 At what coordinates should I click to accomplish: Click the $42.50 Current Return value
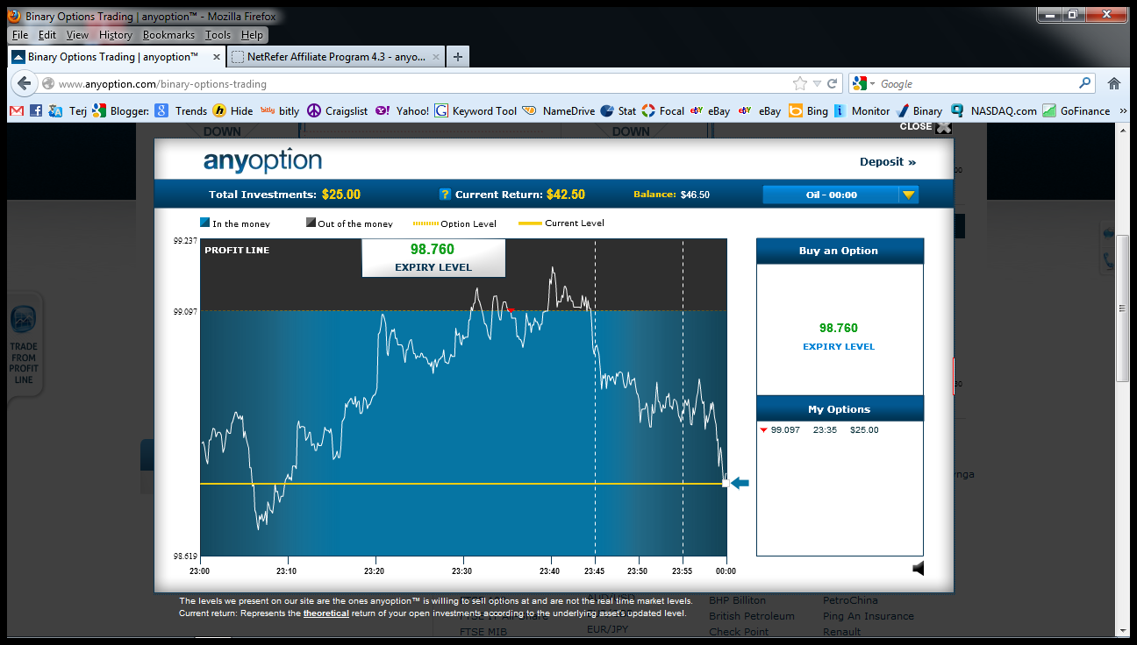(565, 195)
